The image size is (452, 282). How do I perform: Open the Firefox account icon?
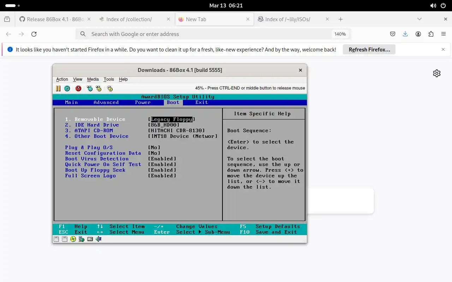pos(418,34)
